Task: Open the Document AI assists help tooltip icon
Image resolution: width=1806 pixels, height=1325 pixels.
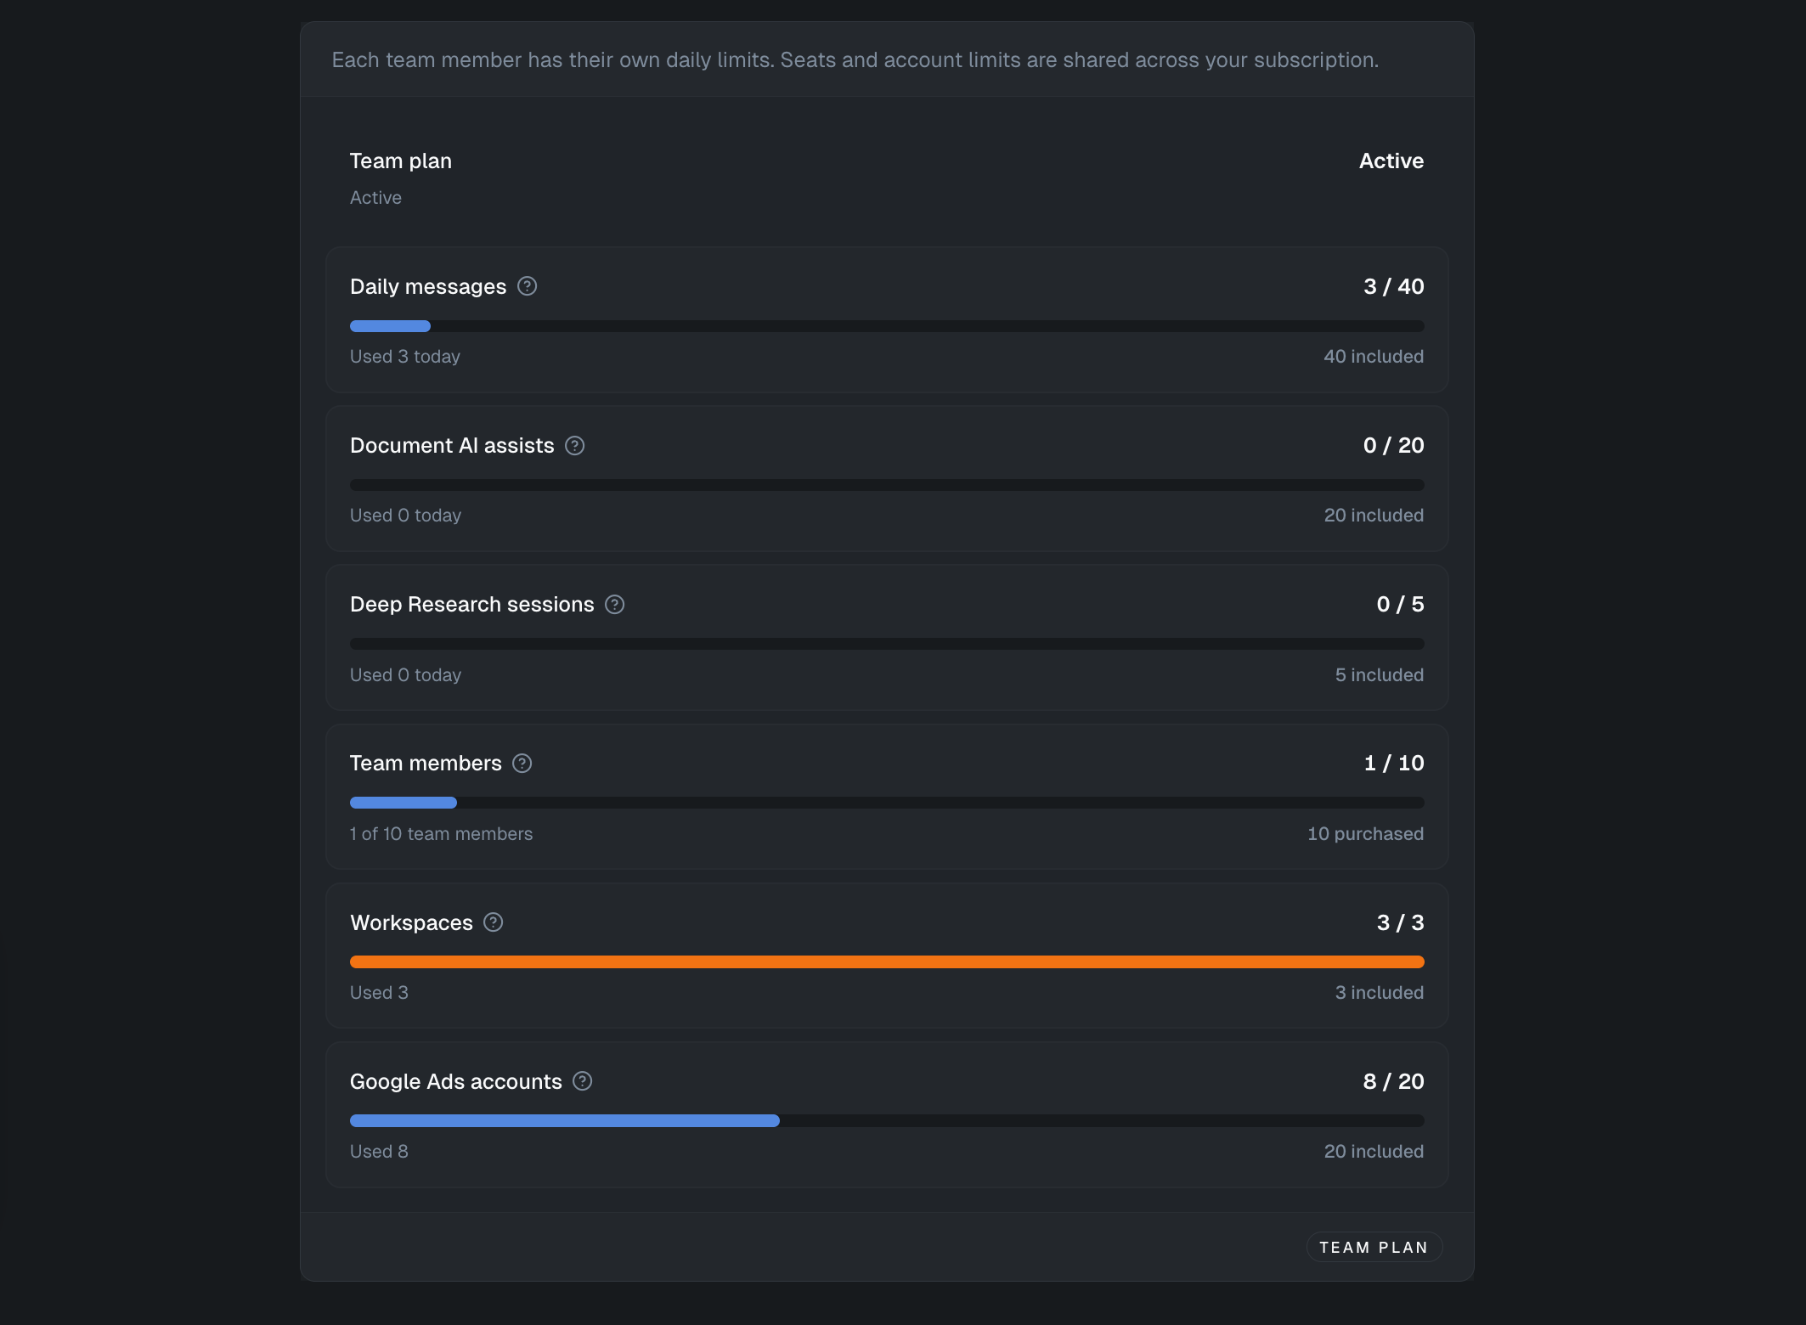Action: point(575,446)
